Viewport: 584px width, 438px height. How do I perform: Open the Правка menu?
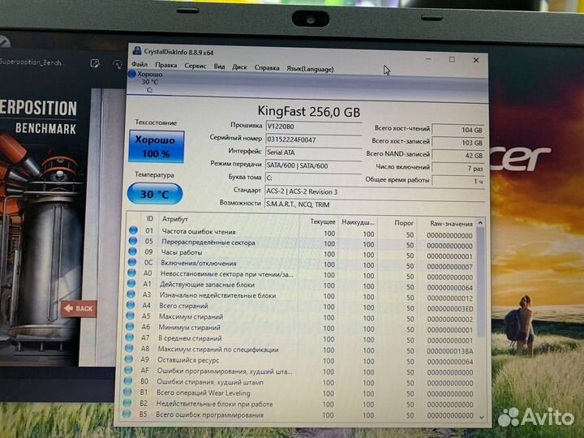tap(165, 65)
